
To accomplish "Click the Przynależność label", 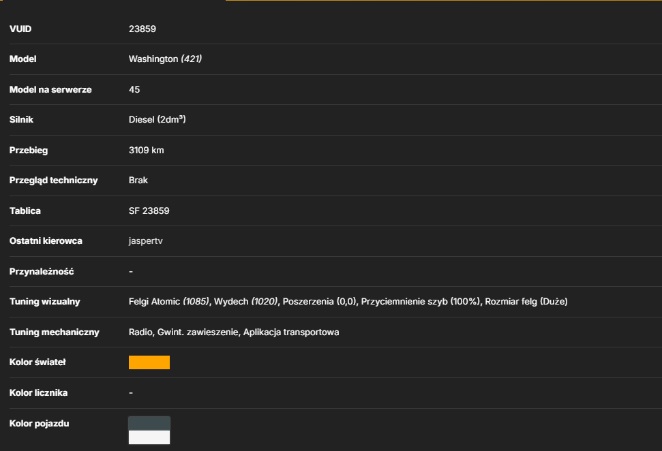I will click(x=42, y=271).
